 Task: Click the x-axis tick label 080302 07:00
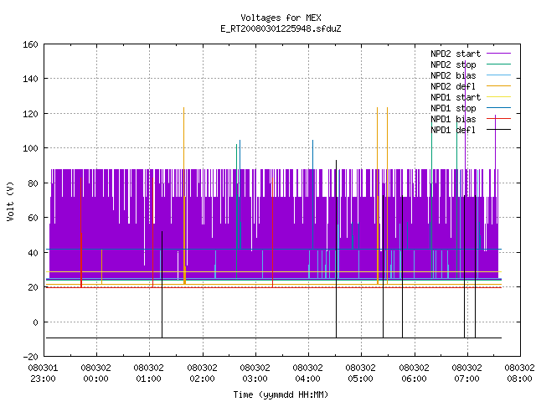click(466, 374)
